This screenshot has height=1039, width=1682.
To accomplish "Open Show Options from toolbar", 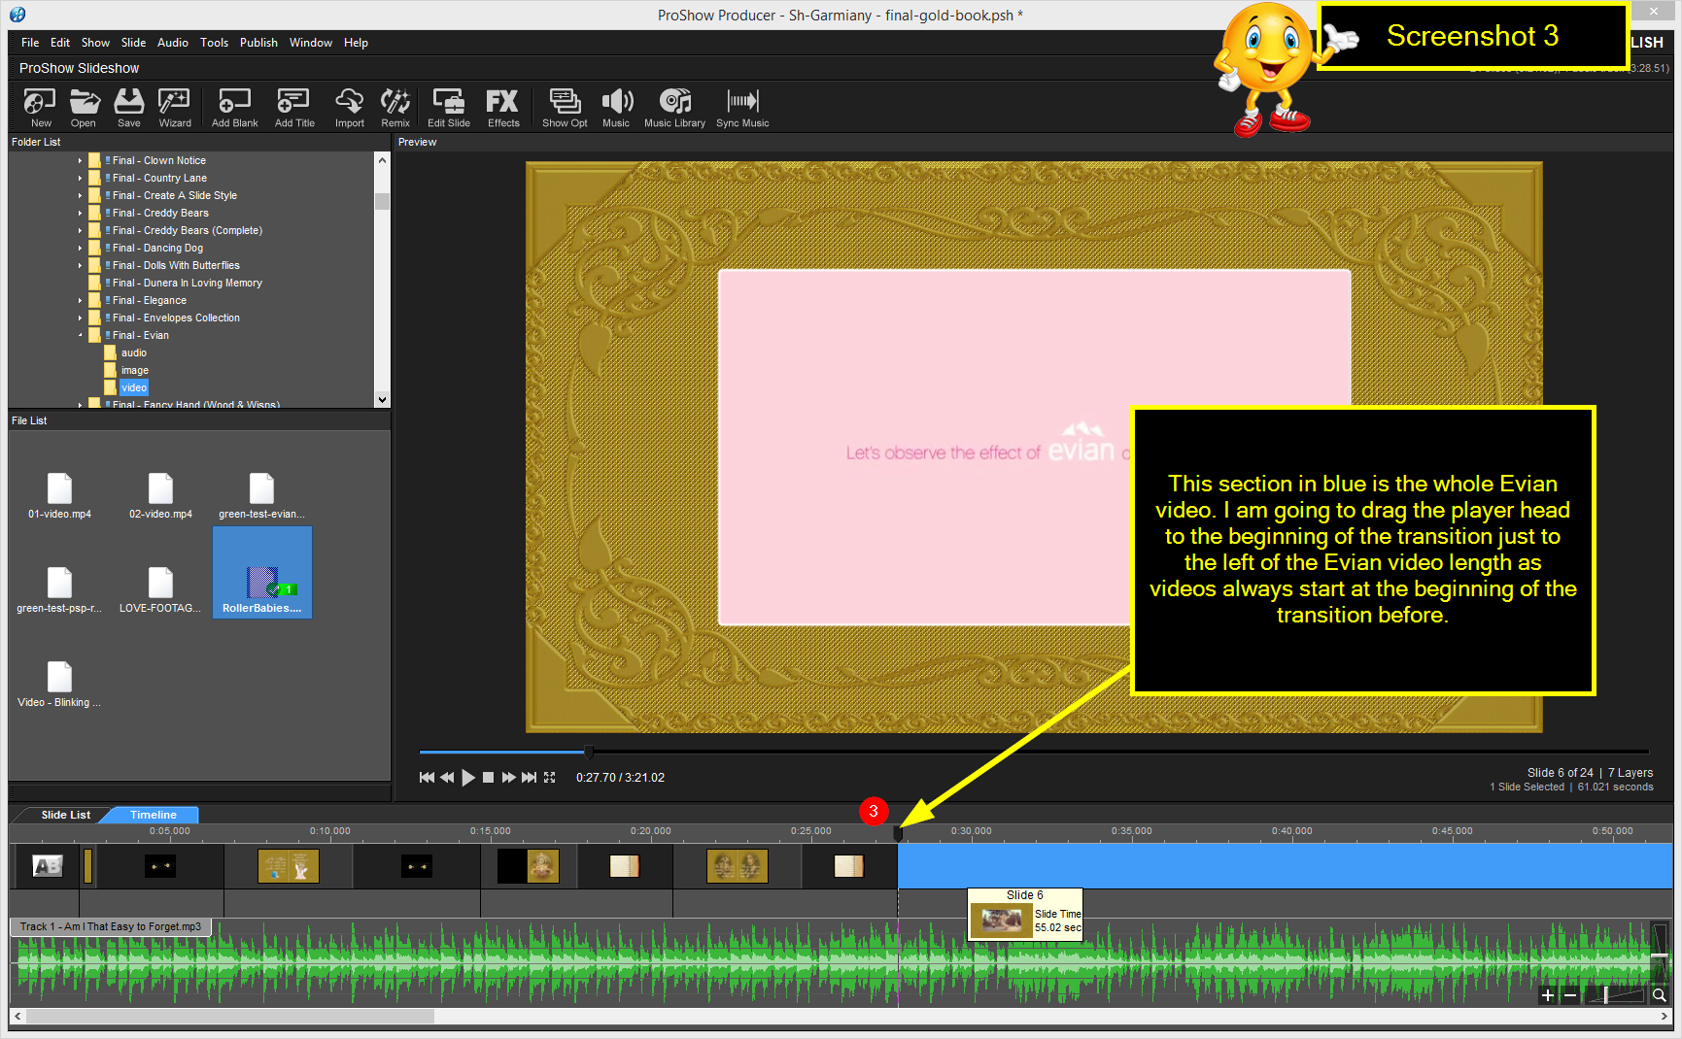I will 565,108.
